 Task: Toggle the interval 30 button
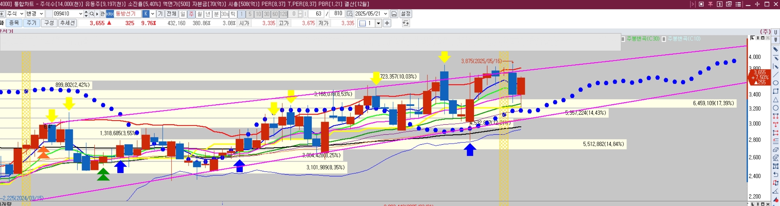(267, 14)
